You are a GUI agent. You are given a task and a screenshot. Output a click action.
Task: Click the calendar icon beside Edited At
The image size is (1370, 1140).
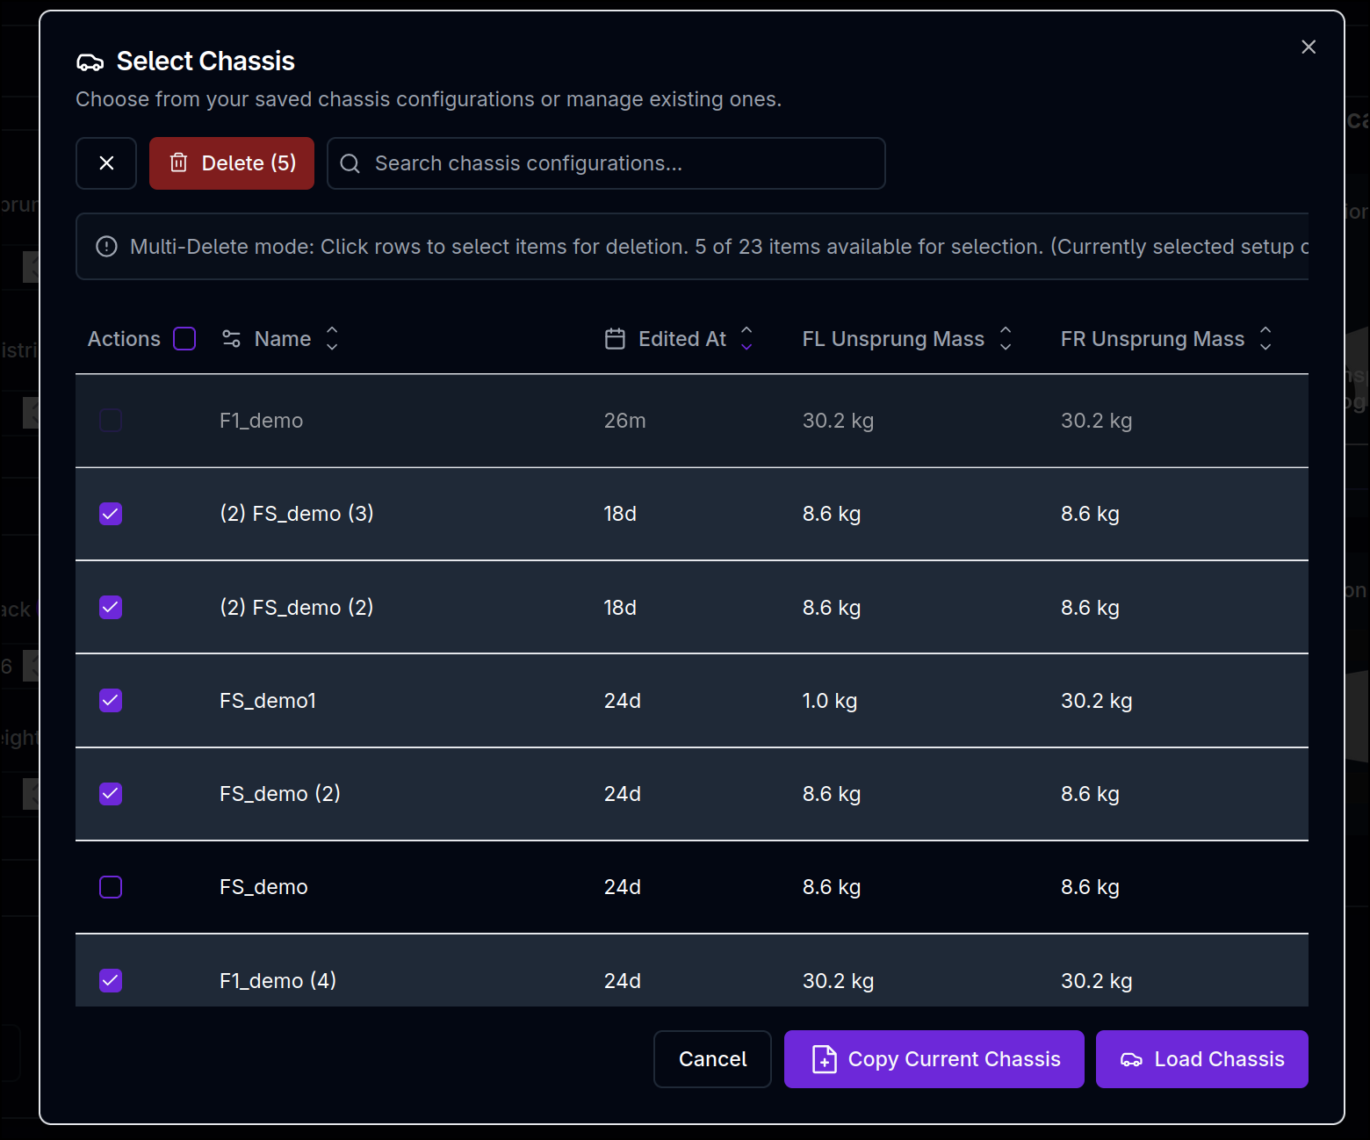pyautogui.click(x=615, y=339)
